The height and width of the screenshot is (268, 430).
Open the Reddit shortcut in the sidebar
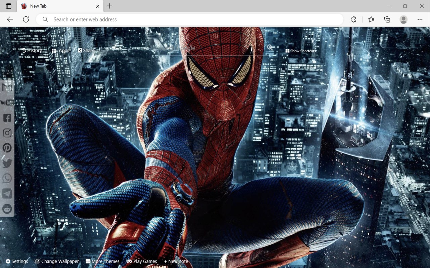tap(7, 209)
